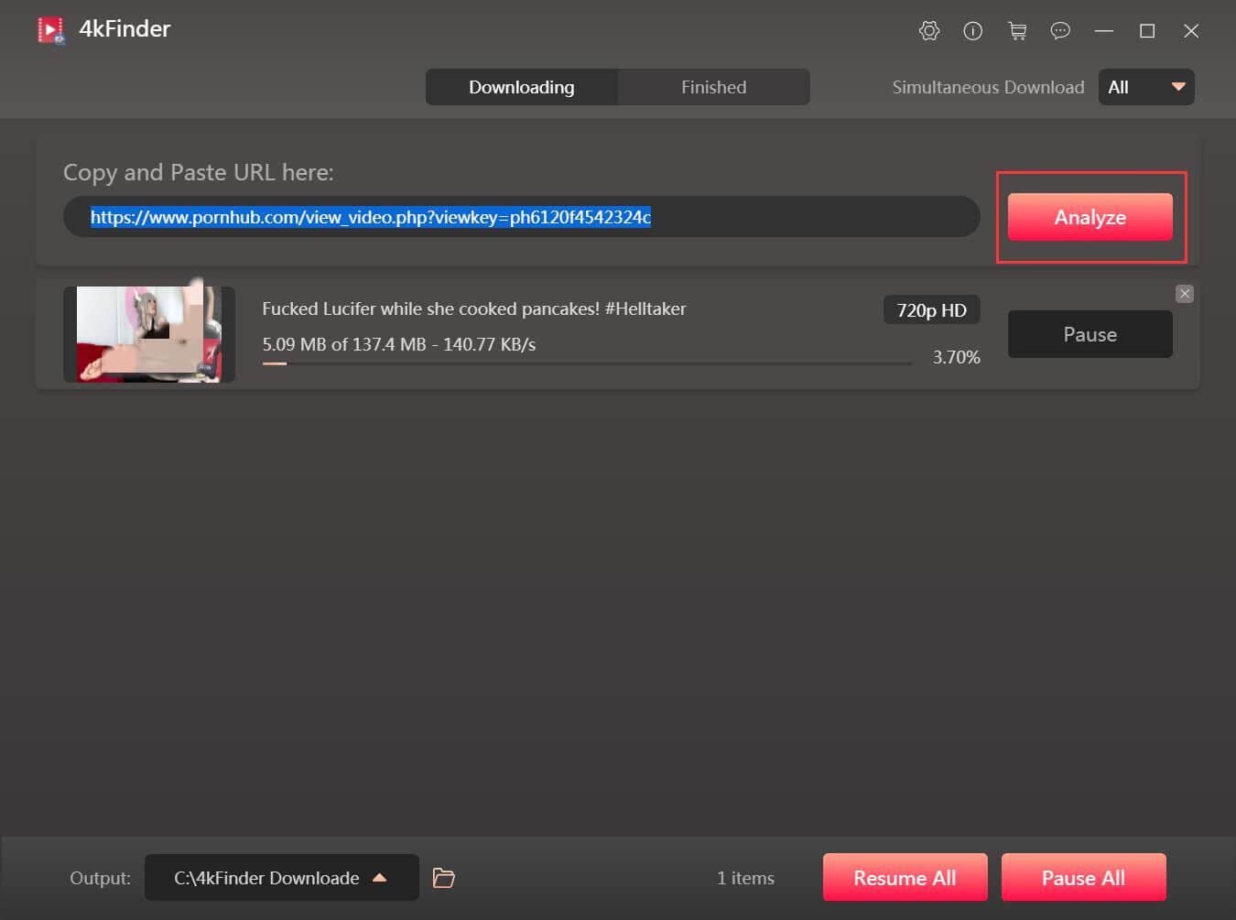Open the output folder icon

click(x=444, y=878)
